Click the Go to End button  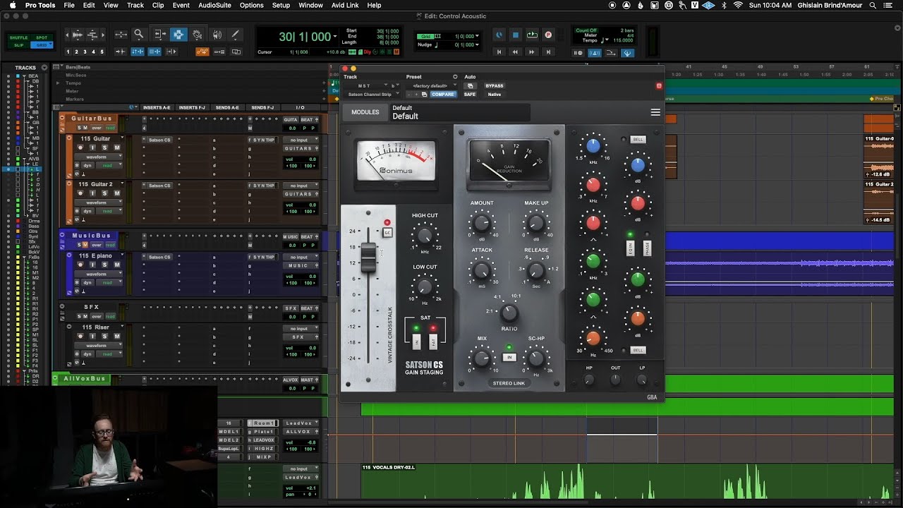coord(547,52)
